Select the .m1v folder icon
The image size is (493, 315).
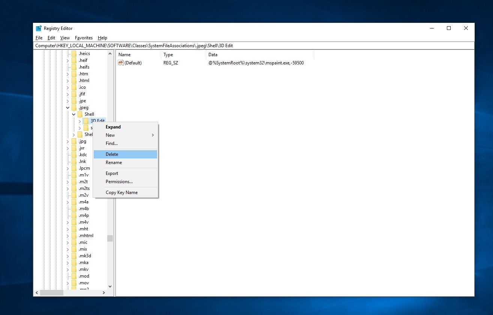(74, 175)
